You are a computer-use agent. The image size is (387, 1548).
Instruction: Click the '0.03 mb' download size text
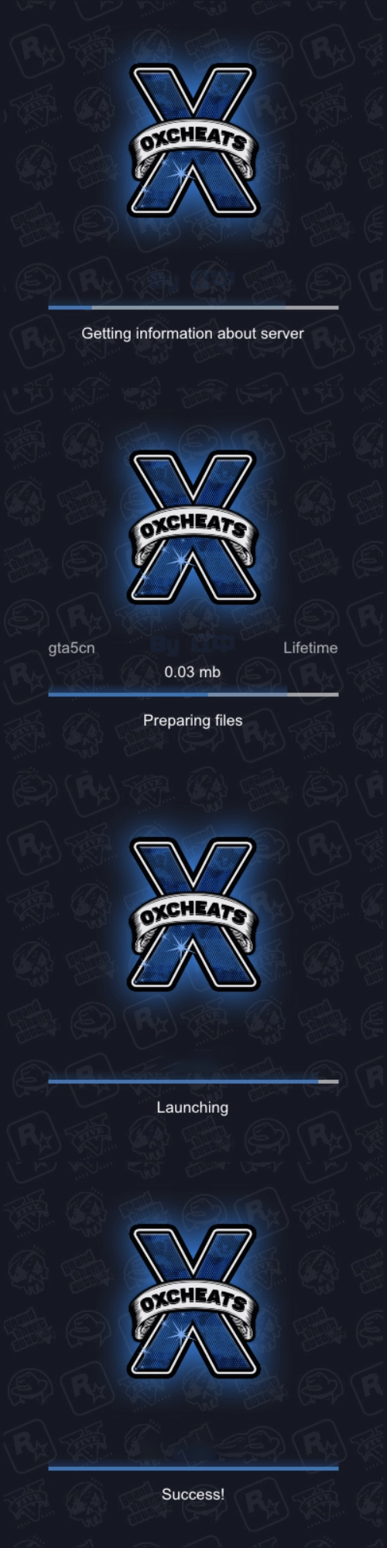click(193, 672)
